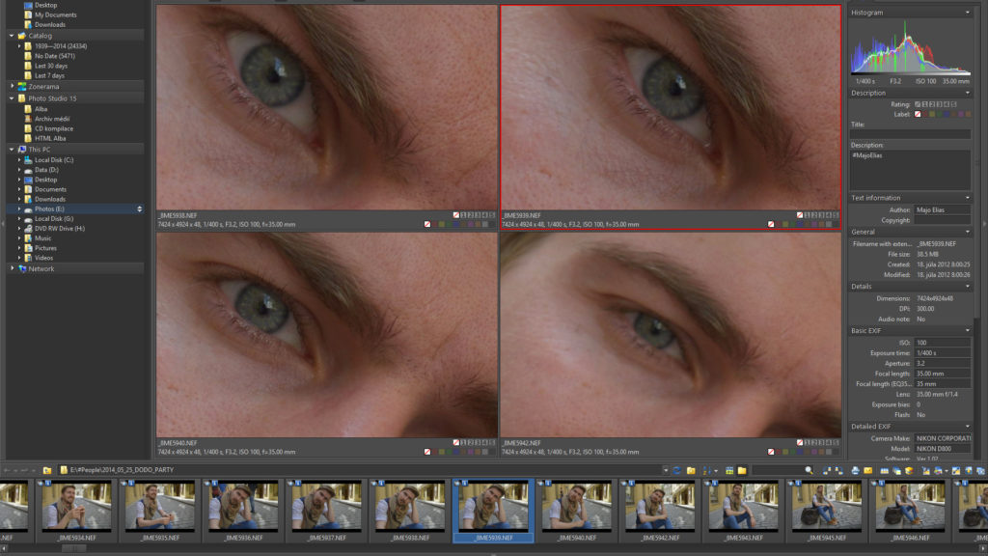Click the rightmost icon in bottom toolbar
The height and width of the screenshot is (556, 988).
(980, 470)
